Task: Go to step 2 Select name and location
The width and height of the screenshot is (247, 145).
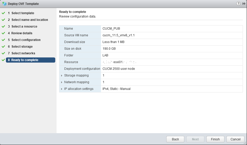Action: click(28, 20)
